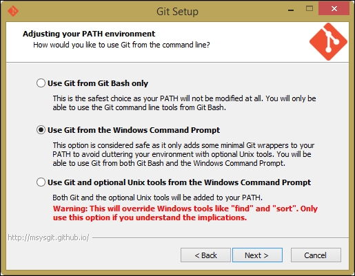Click the optional Unix tools option label
The height and width of the screenshot is (276, 355).
(179, 182)
